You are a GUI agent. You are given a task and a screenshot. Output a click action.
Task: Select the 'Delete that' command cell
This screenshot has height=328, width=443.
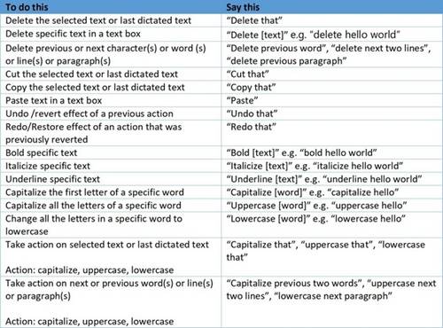[332, 20]
